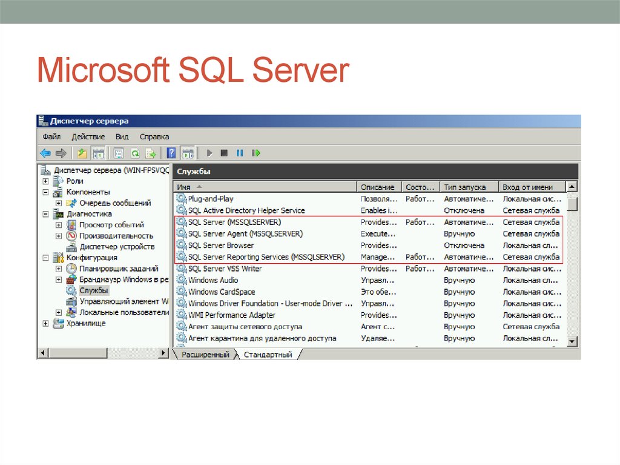620x465 pixels.
Task: Restart the service with the restart icon
Action: 256,153
